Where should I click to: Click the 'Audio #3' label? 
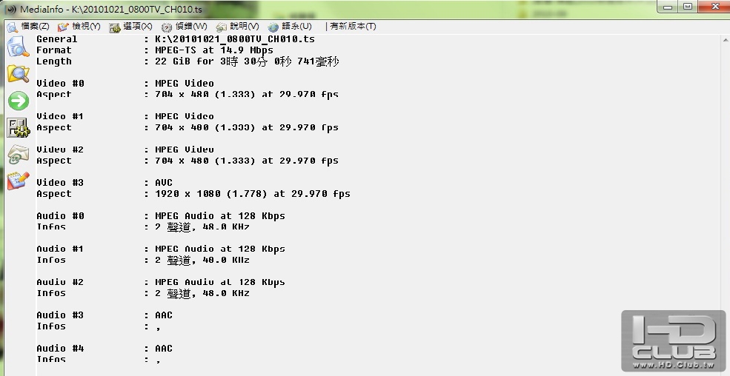pyautogui.click(x=61, y=315)
